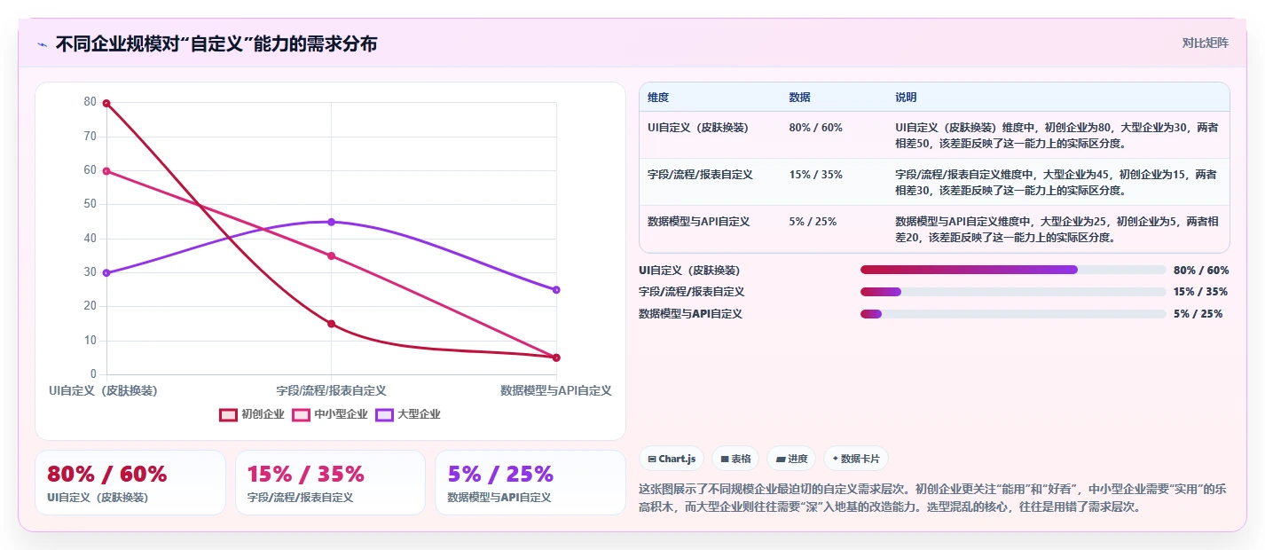This screenshot has height=550, width=1265.
Task: Click the description cell mentioning 两者相差20
Action: tap(1057, 229)
